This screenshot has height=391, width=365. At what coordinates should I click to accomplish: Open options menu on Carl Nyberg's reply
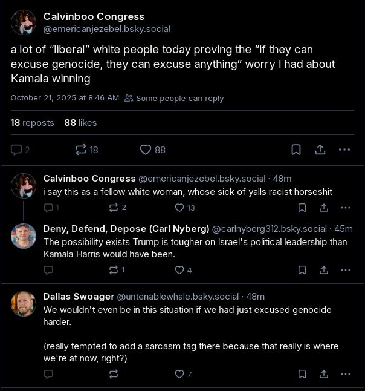point(346,270)
